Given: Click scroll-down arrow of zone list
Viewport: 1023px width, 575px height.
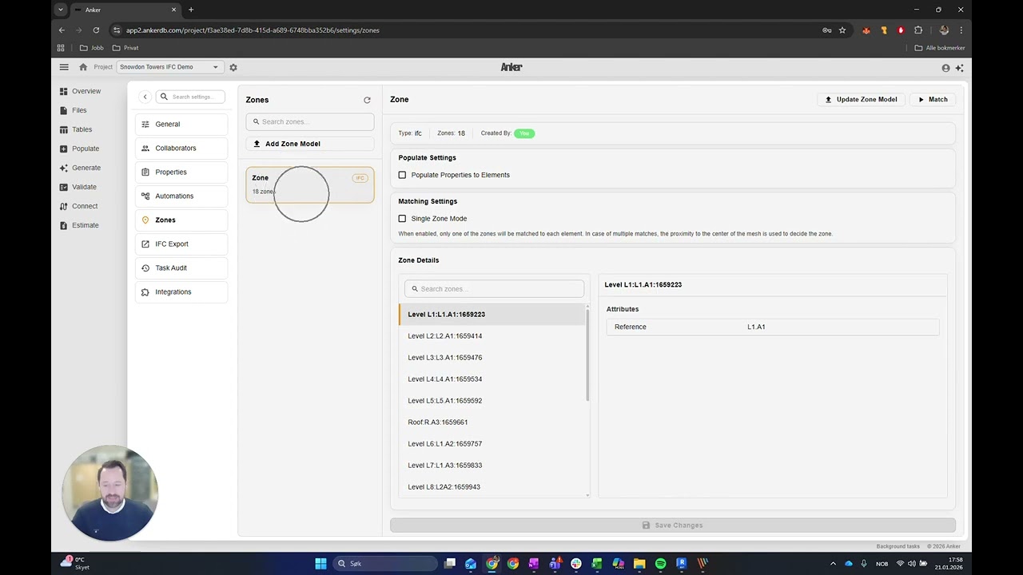Looking at the screenshot, I should click(x=587, y=495).
